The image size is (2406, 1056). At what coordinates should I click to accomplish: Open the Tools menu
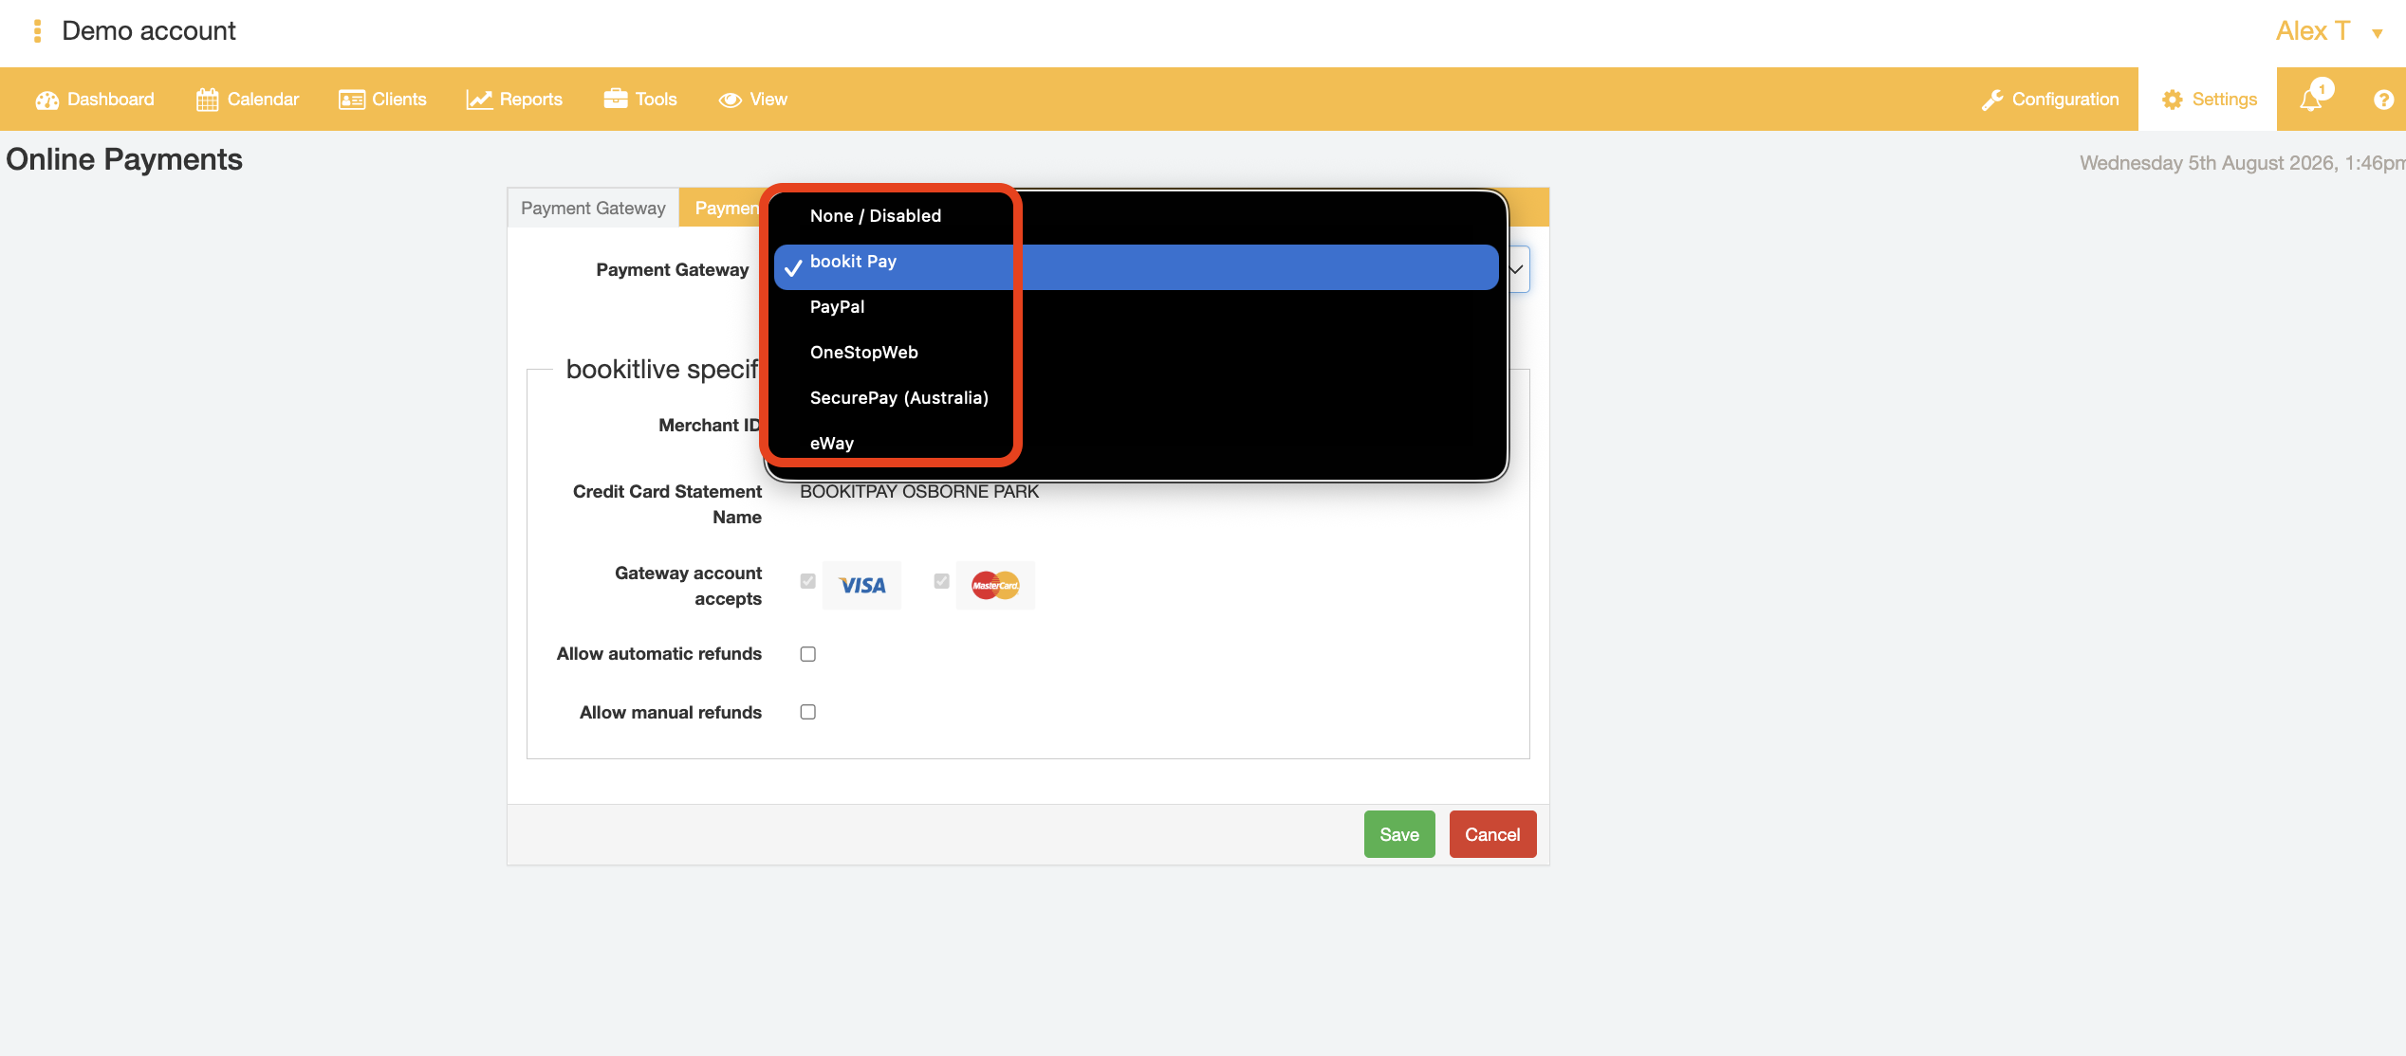(640, 100)
